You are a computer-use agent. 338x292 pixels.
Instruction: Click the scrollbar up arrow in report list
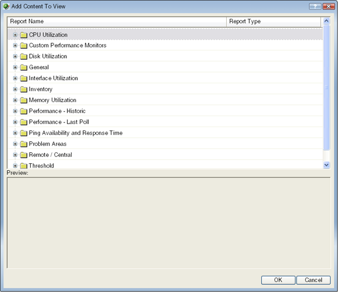(x=327, y=21)
